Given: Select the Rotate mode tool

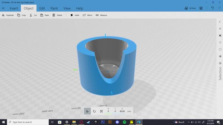Looking at the screenshot, I should 94,111.
